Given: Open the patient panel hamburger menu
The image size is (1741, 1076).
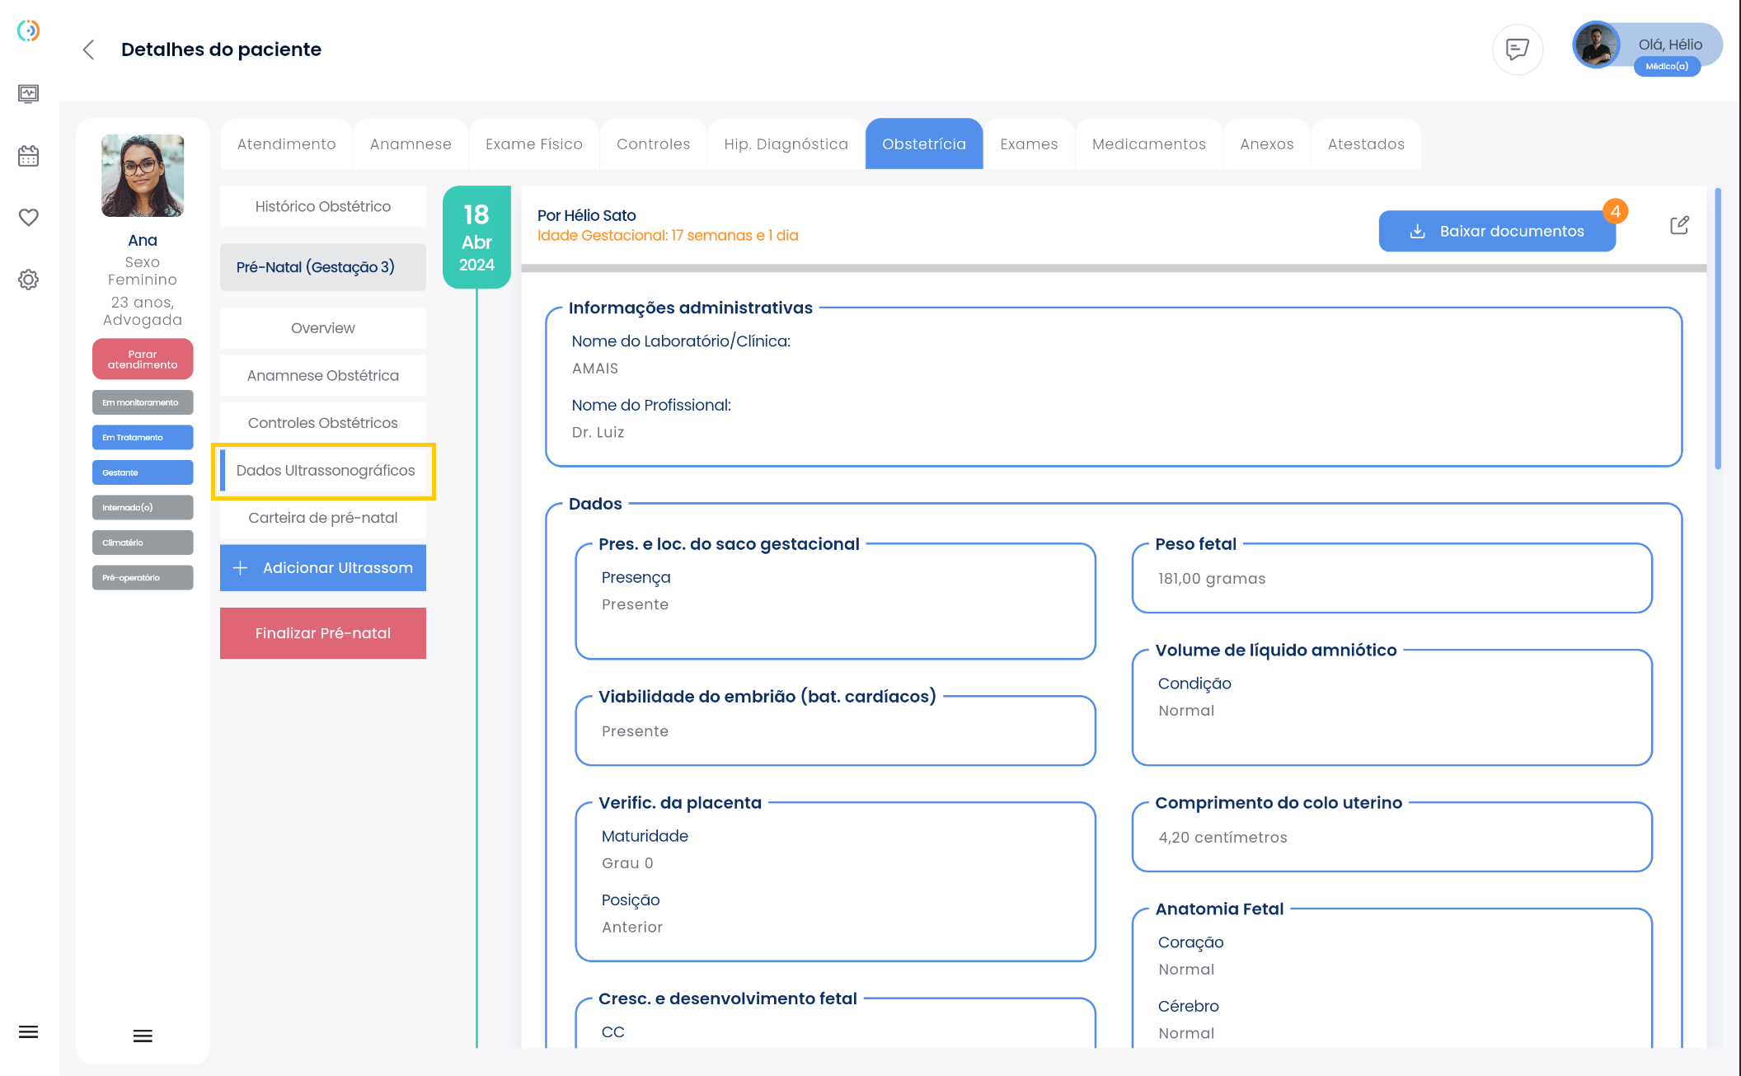Looking at the screenshot, I should pyautogui.click(x=143, y=1036).
